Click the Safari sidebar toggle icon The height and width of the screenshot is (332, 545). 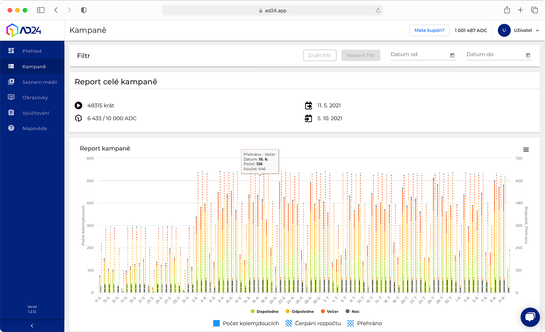[x=41, y=10]
